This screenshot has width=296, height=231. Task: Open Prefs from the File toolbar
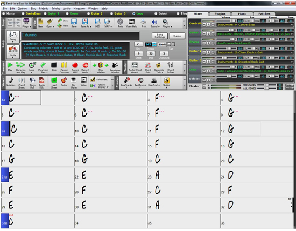pyautogui.click(x=121, y=23)
